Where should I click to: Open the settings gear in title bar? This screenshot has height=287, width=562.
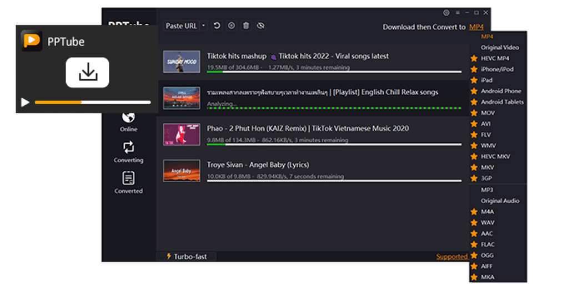click(446, 13)
